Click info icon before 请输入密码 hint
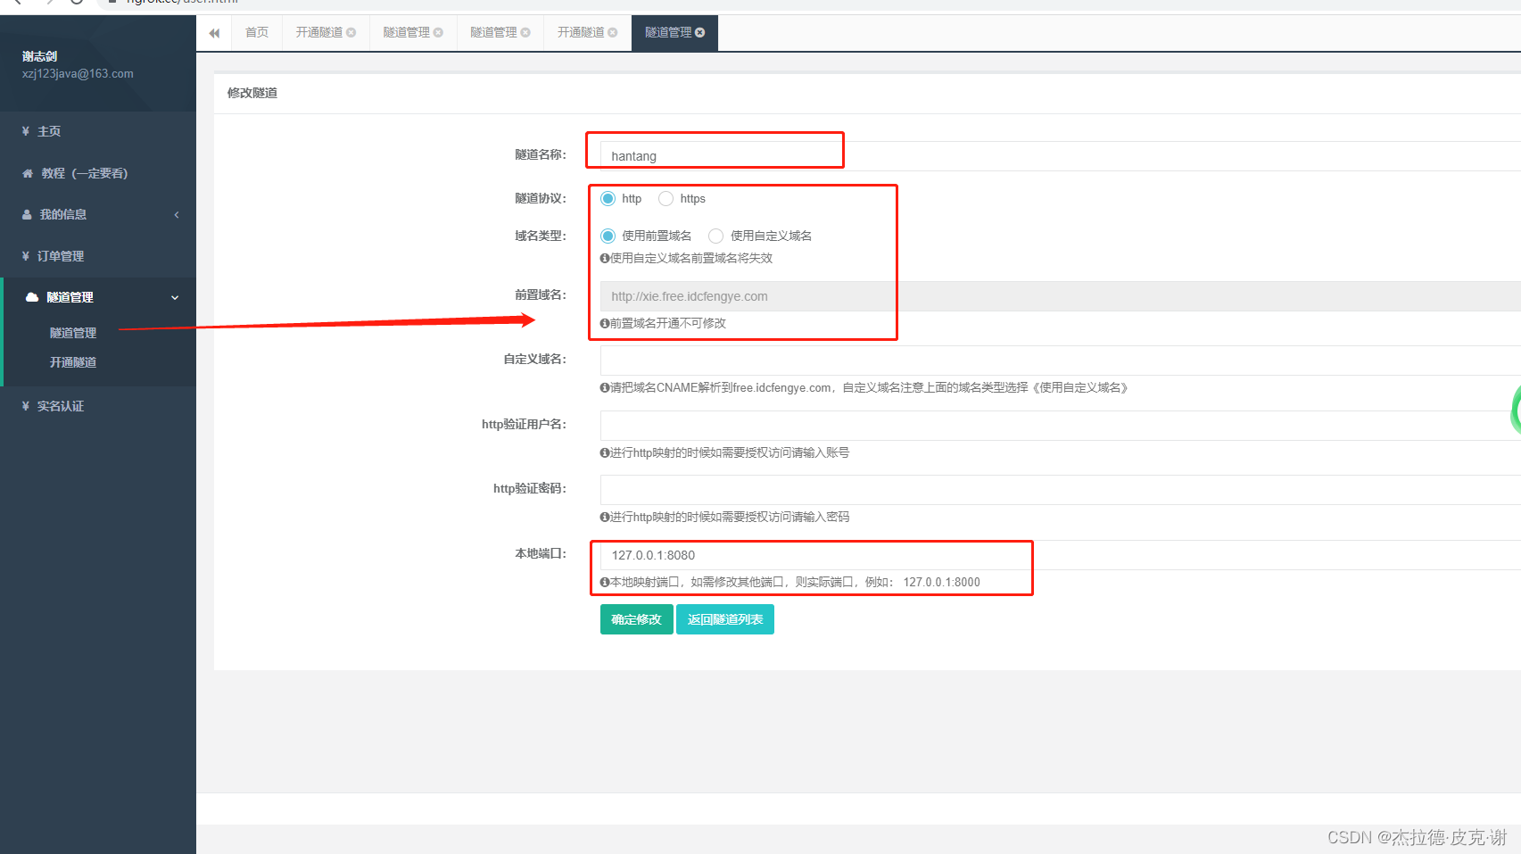This screenshot has width=1521, height=854. (x=605, y=517)
